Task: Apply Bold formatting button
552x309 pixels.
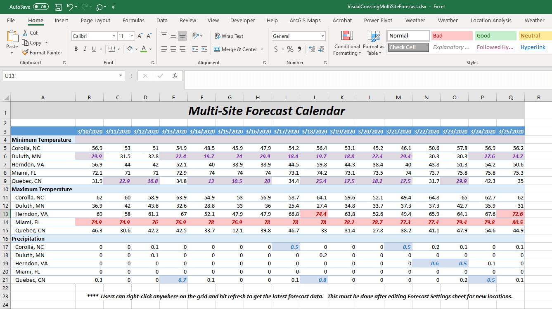Action: [76, 49]
